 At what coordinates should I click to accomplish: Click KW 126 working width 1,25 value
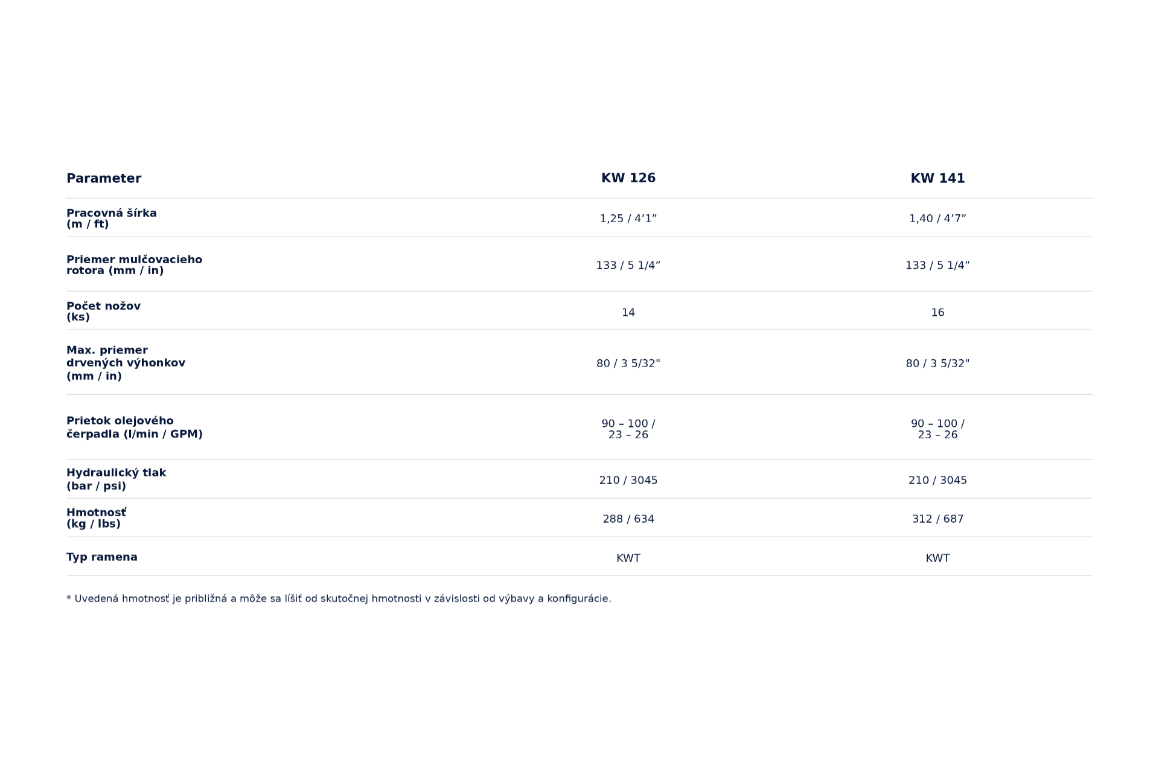[x=628, y=219]
